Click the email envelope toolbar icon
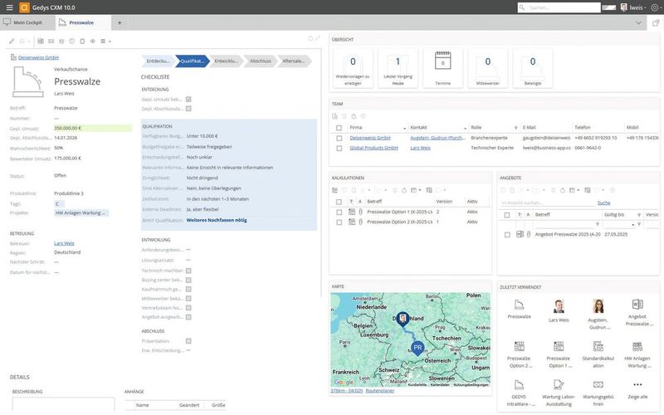Viewport: 664px width, 415px height. 51,41
